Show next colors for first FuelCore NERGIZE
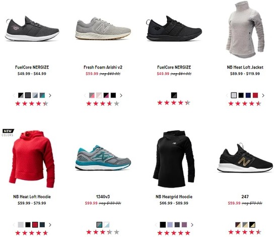 click(50, 96)
